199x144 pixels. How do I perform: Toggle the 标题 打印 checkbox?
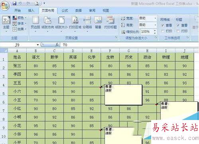point(178,31)
